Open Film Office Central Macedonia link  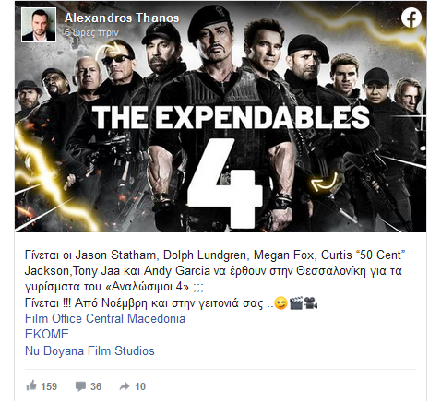click(105, 318)
